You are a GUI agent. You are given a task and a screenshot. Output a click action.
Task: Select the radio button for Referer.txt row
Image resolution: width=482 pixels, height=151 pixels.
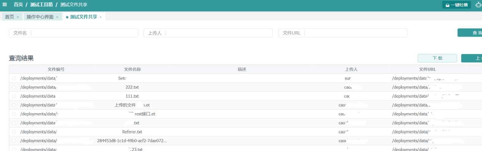14,132
